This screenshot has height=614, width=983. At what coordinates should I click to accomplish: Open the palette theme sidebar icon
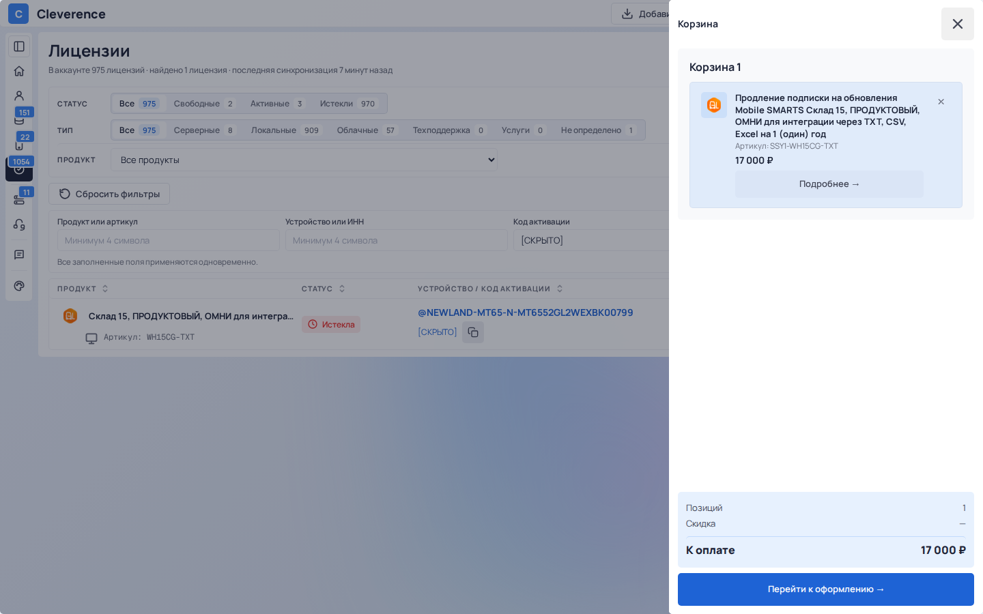[x=19, y=286]
